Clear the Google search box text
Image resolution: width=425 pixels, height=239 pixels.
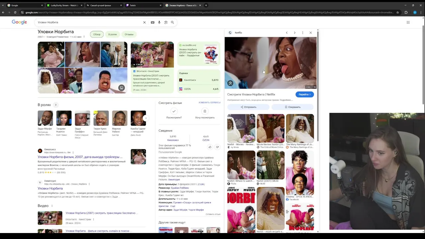[144, 22]
